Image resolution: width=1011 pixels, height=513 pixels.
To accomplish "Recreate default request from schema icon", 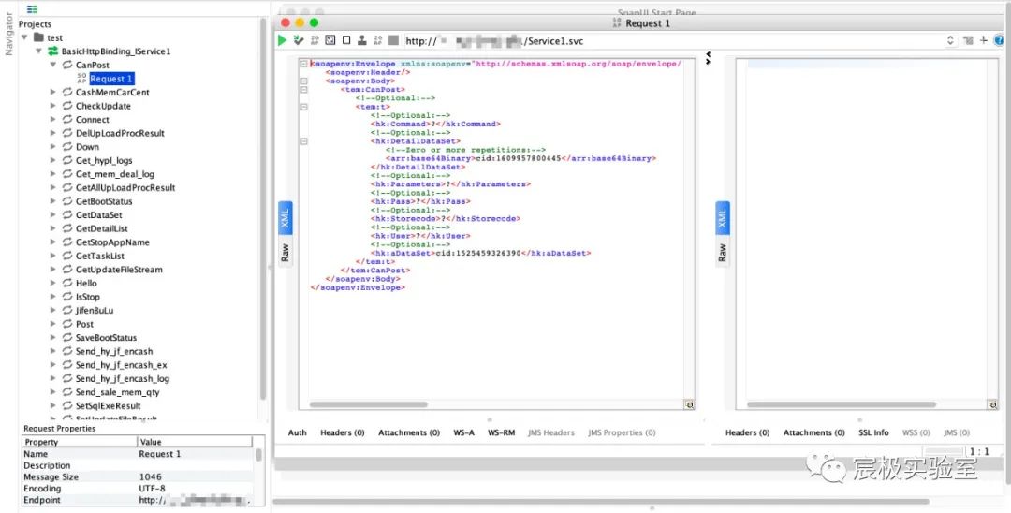I will pos(330,40).
